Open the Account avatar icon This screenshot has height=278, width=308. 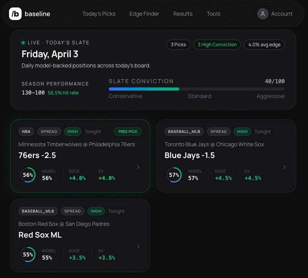click(x=262, y=14)
